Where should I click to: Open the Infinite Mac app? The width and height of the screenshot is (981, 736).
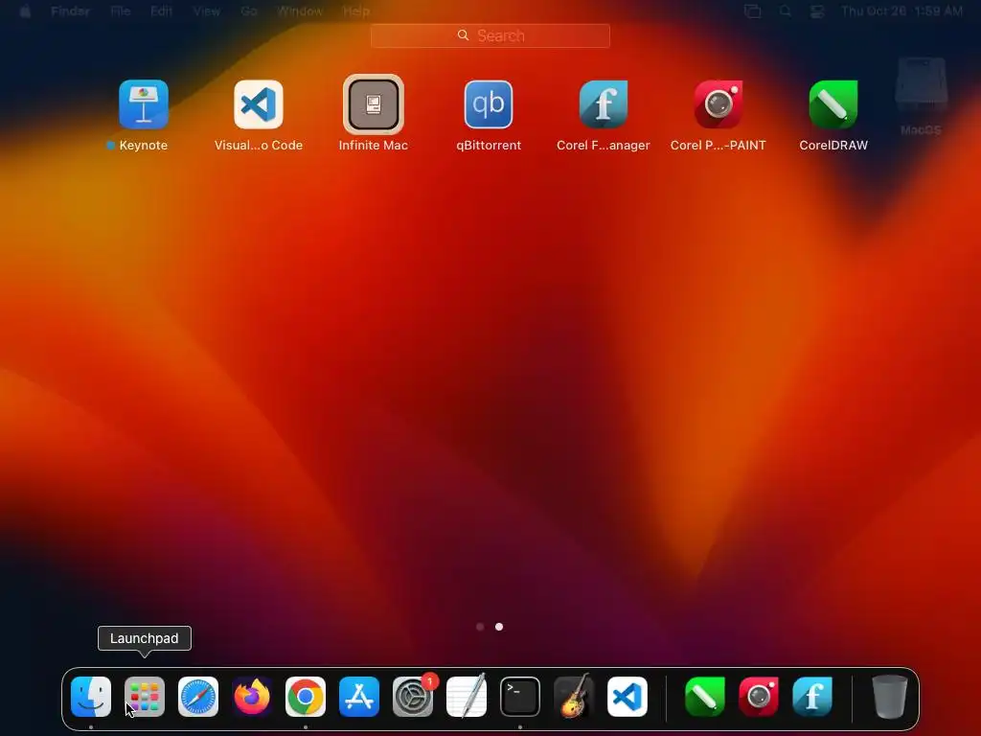374,104
